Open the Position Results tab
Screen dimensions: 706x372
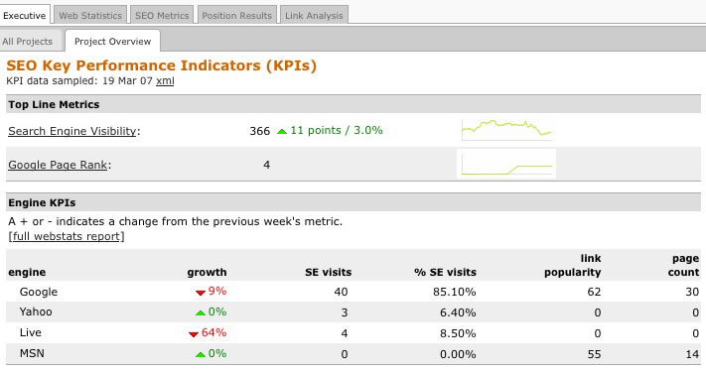tap(237, 15)
